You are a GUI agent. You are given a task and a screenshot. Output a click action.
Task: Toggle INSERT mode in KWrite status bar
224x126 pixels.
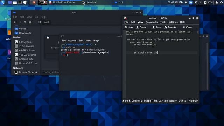click(x=148, y=101)
